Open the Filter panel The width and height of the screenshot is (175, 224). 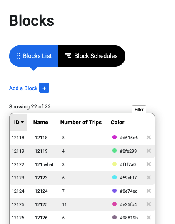(139, 110)
